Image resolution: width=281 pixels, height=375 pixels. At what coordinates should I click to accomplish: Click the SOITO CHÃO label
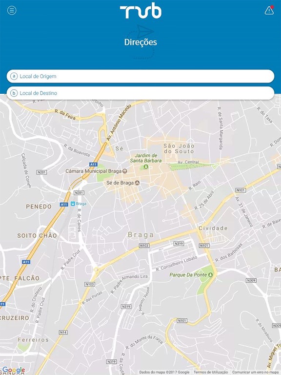(37, 235)
